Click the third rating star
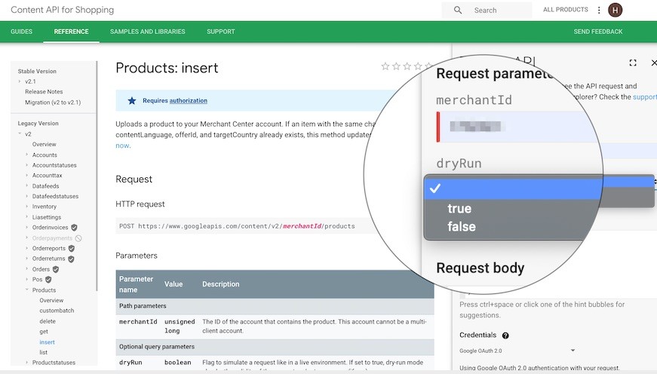Image resolution: width=657 pixels, height=374 pixels. 407,66
